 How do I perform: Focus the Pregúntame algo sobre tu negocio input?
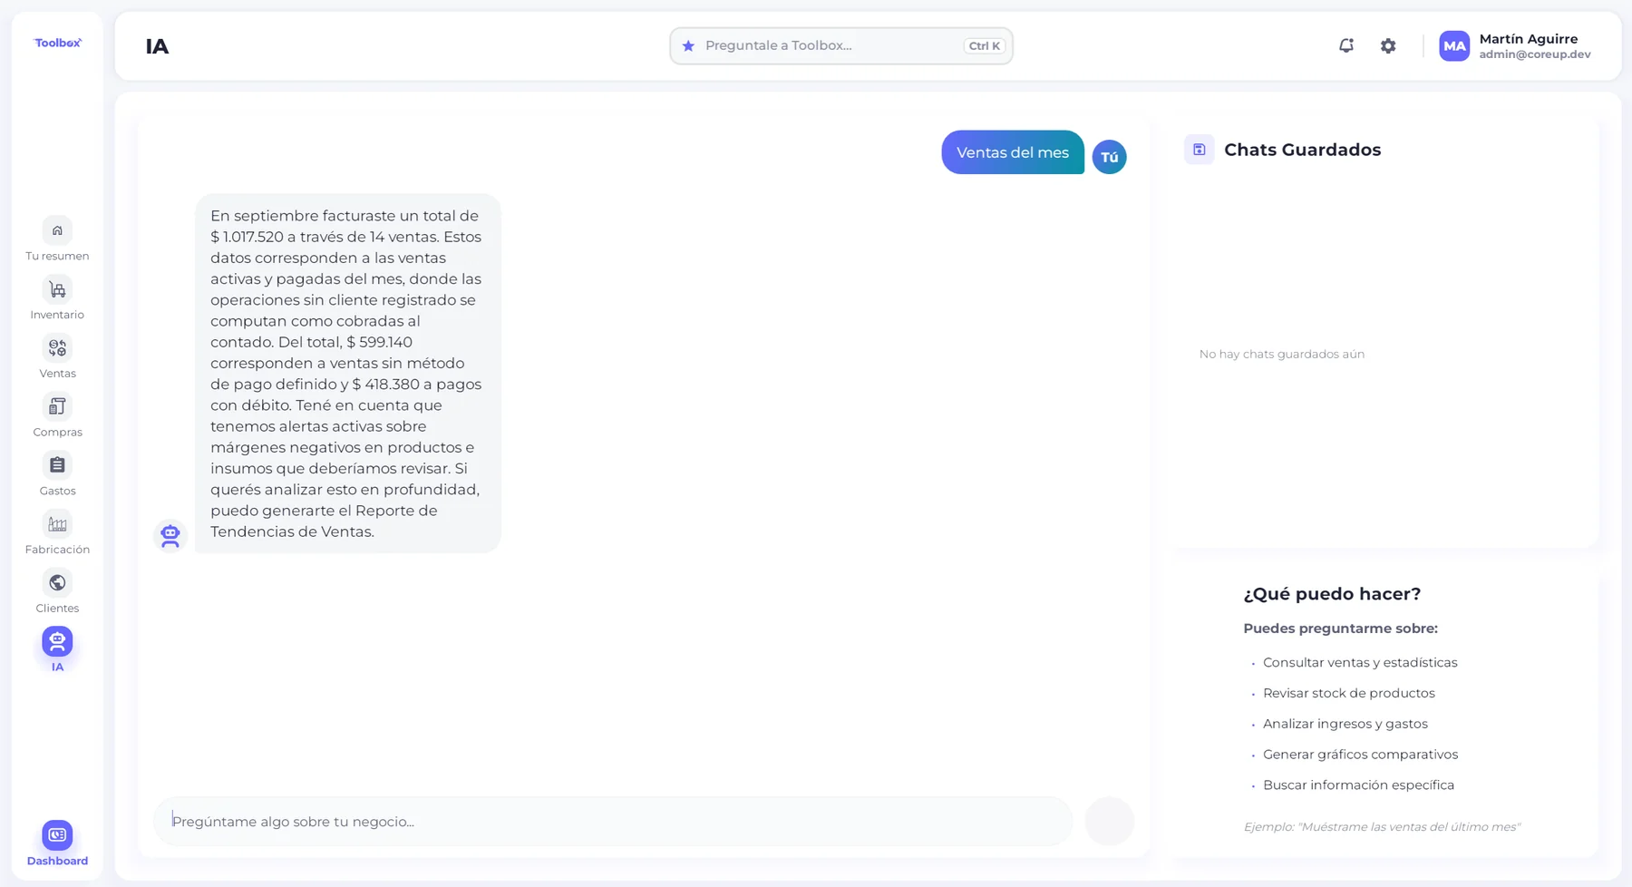tap(613, 822)
